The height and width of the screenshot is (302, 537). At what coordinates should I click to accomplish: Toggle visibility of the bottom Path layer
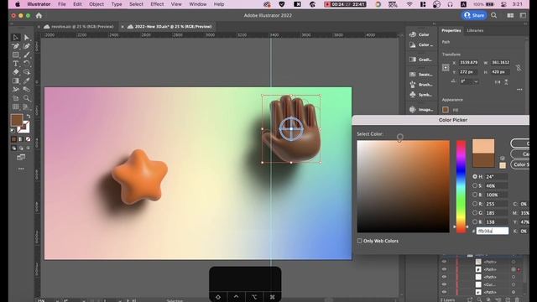(444, 292)
